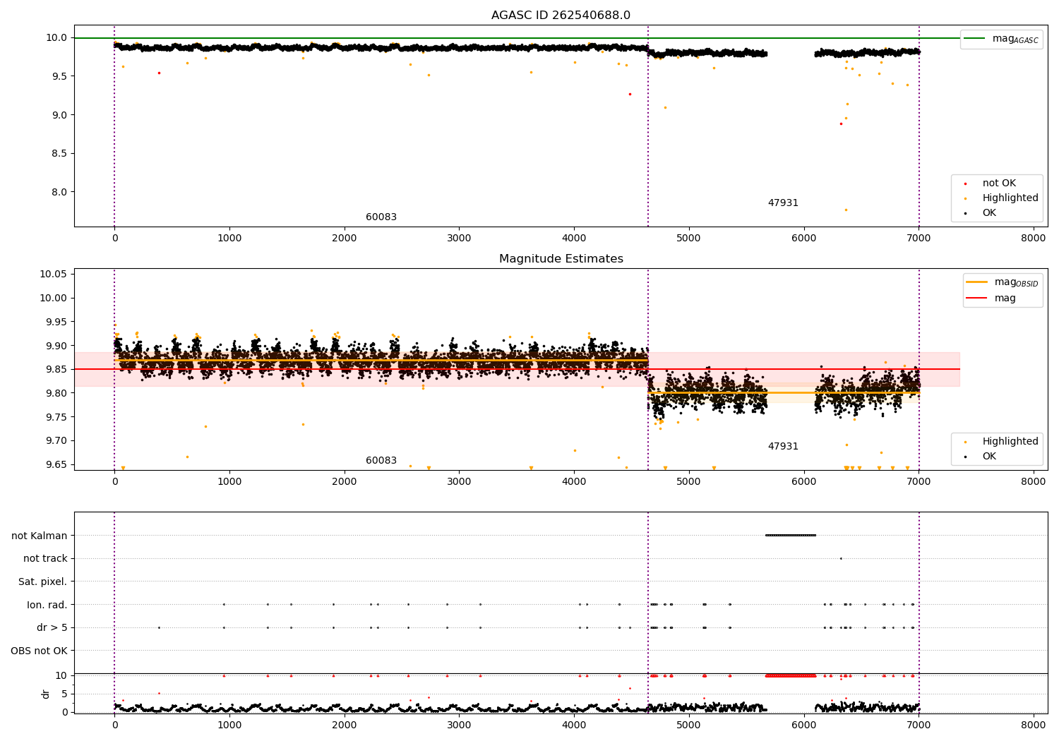Viewport: 1059px width, 741px height.
Task: Select 'Highlighted' in the Magnitude Estimates legend
Action: coord(1010,442)
